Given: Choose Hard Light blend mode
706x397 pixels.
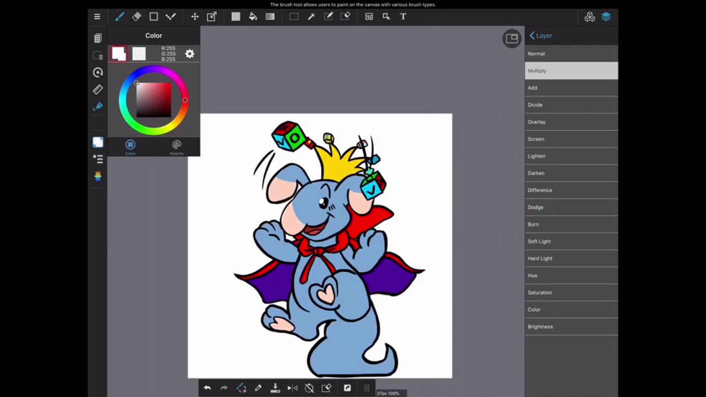Looking at the screenshot, I should point(571,259).
